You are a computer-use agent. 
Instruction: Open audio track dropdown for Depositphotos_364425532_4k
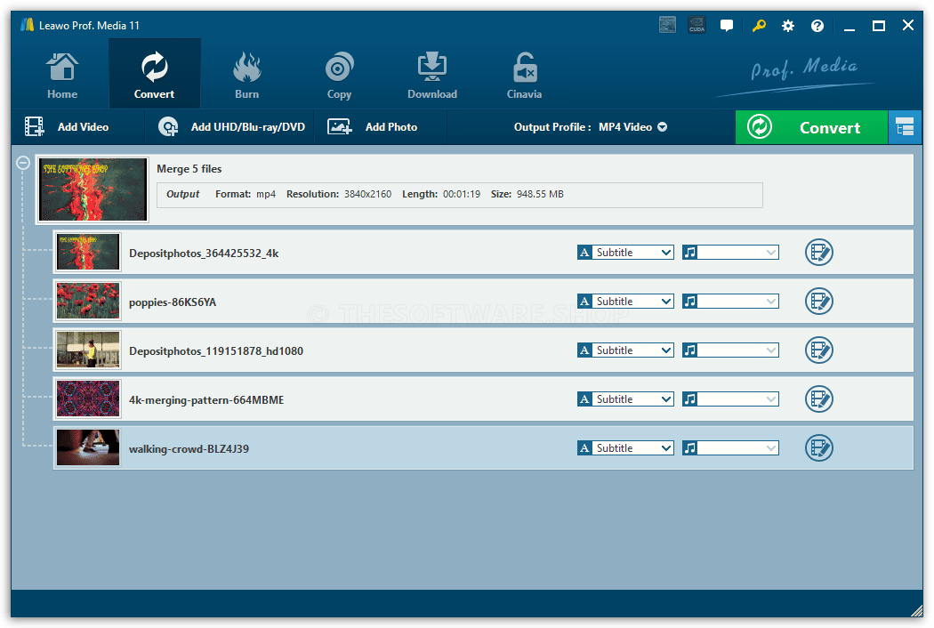coord(730,253)
